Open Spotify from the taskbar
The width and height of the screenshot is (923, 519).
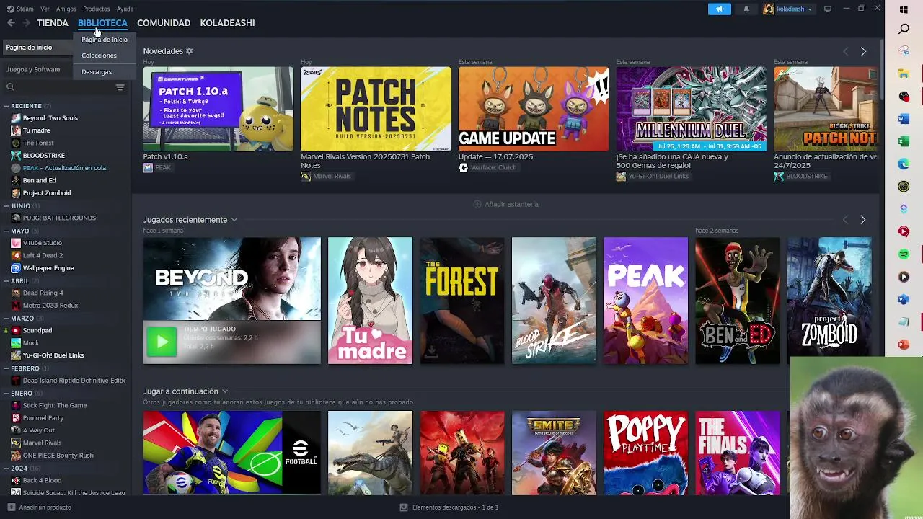pos(904,254)
